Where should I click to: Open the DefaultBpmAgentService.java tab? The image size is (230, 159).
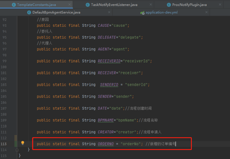pos(56,12)
